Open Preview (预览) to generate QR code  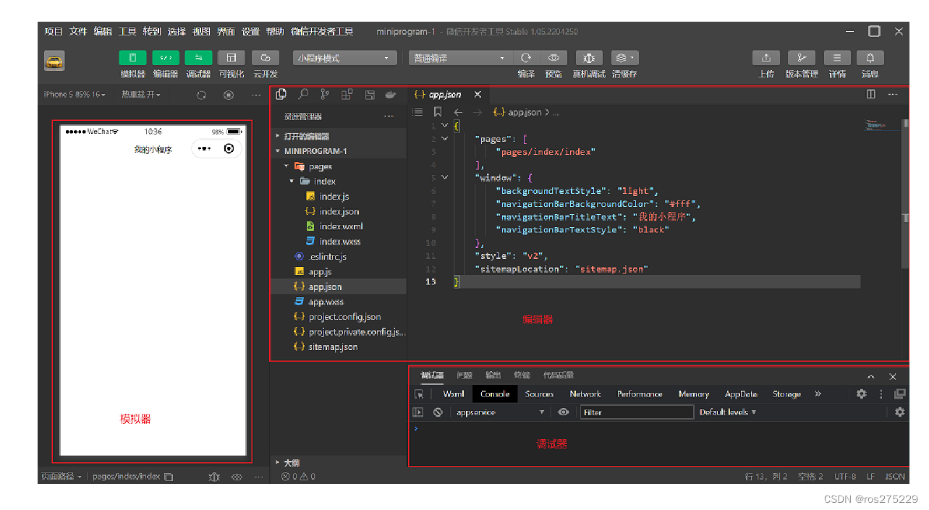tap(554, 58)
